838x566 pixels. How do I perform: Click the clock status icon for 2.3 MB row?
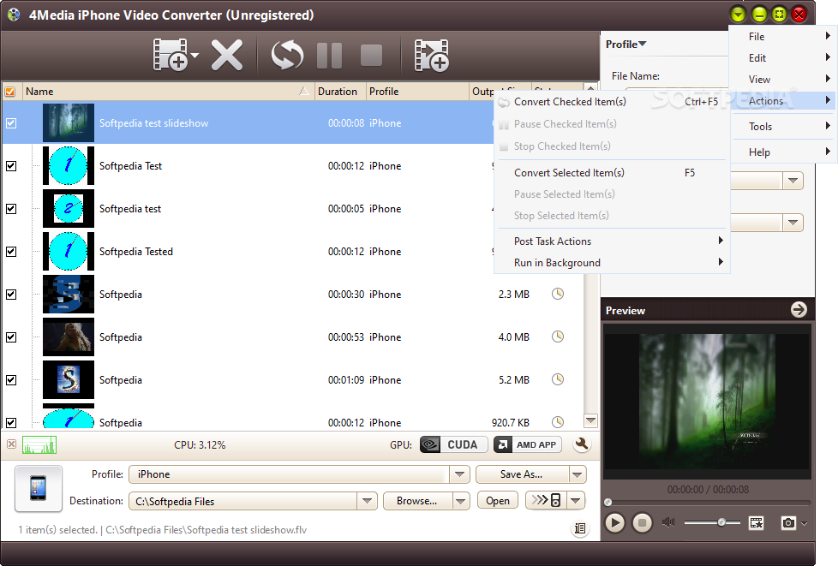pos(558,294)
